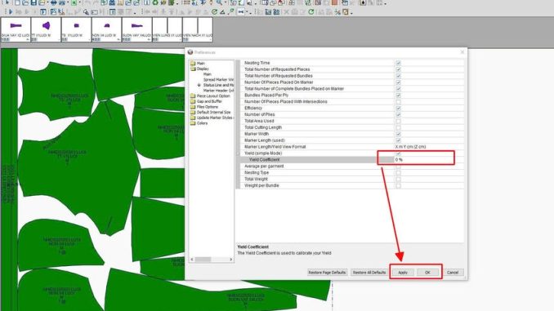Click tree panel scrollbar left arrow
This screenshot has height=311, width=554.
(x=192, y=260)
